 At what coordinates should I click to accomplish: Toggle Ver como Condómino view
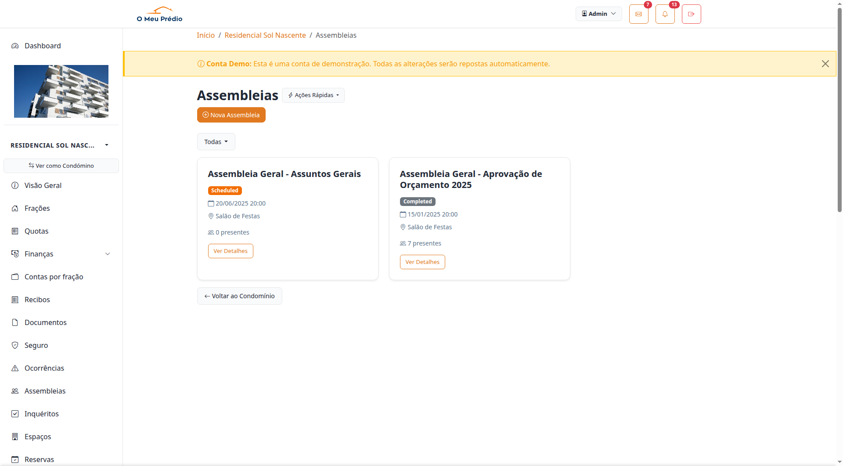click(x=61, y=166)
